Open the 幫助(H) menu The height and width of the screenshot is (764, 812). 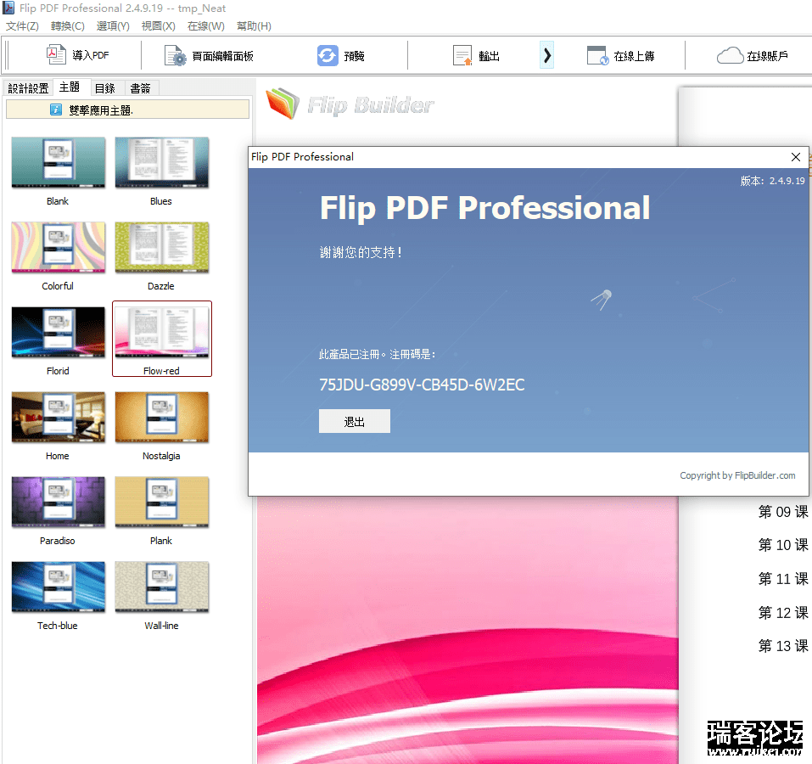coord(254,26)
